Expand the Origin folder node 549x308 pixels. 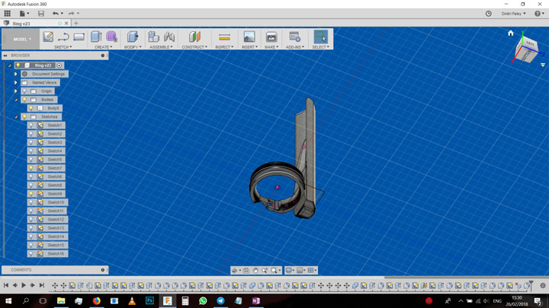(x=16, y=91)
